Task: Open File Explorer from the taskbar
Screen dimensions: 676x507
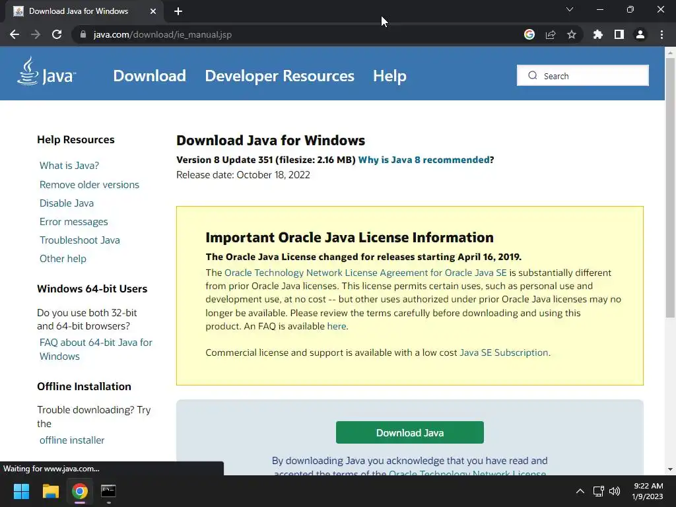Action: [x=50, y=491]
